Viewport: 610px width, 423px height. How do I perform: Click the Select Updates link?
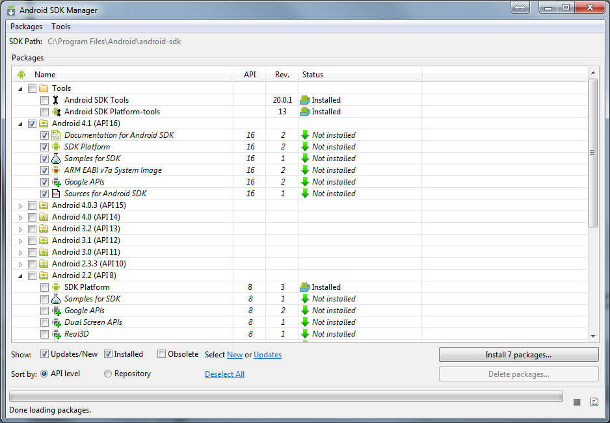[x=268, y=355]
